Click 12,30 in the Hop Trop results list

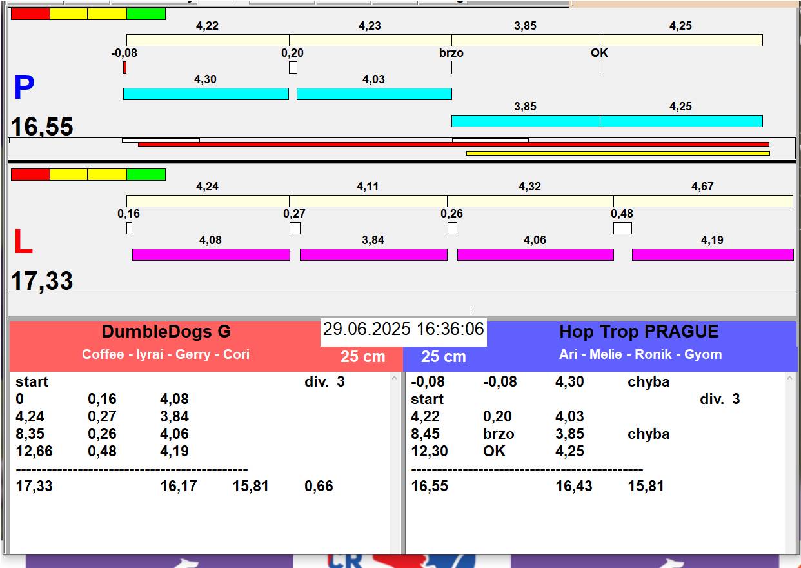430,451
